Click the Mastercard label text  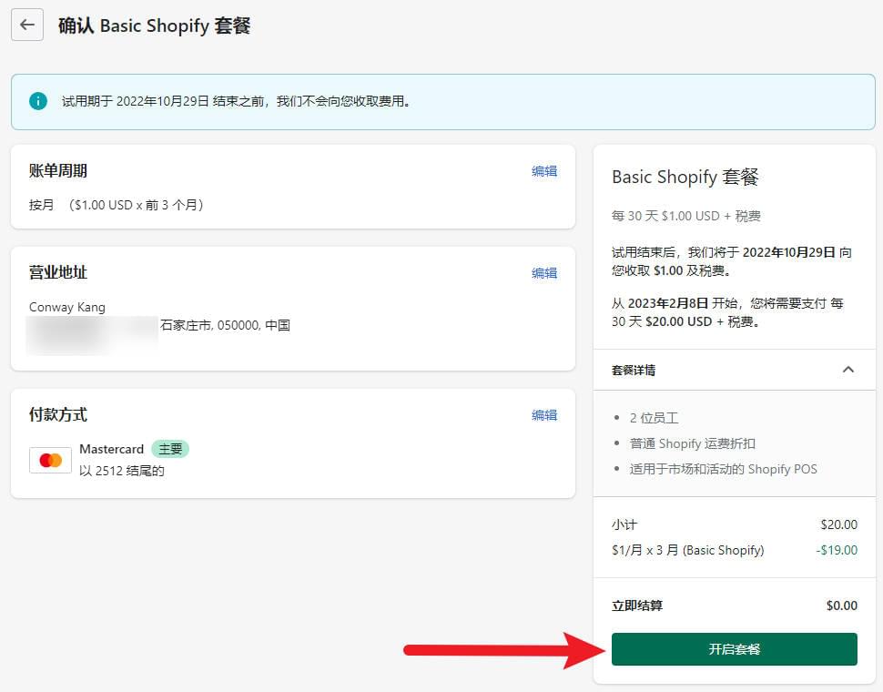tap(111, 449)
